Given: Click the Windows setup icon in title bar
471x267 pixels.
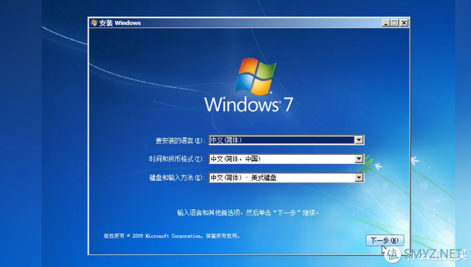Looking at the screenshot, I should click(x=94, y=23).
